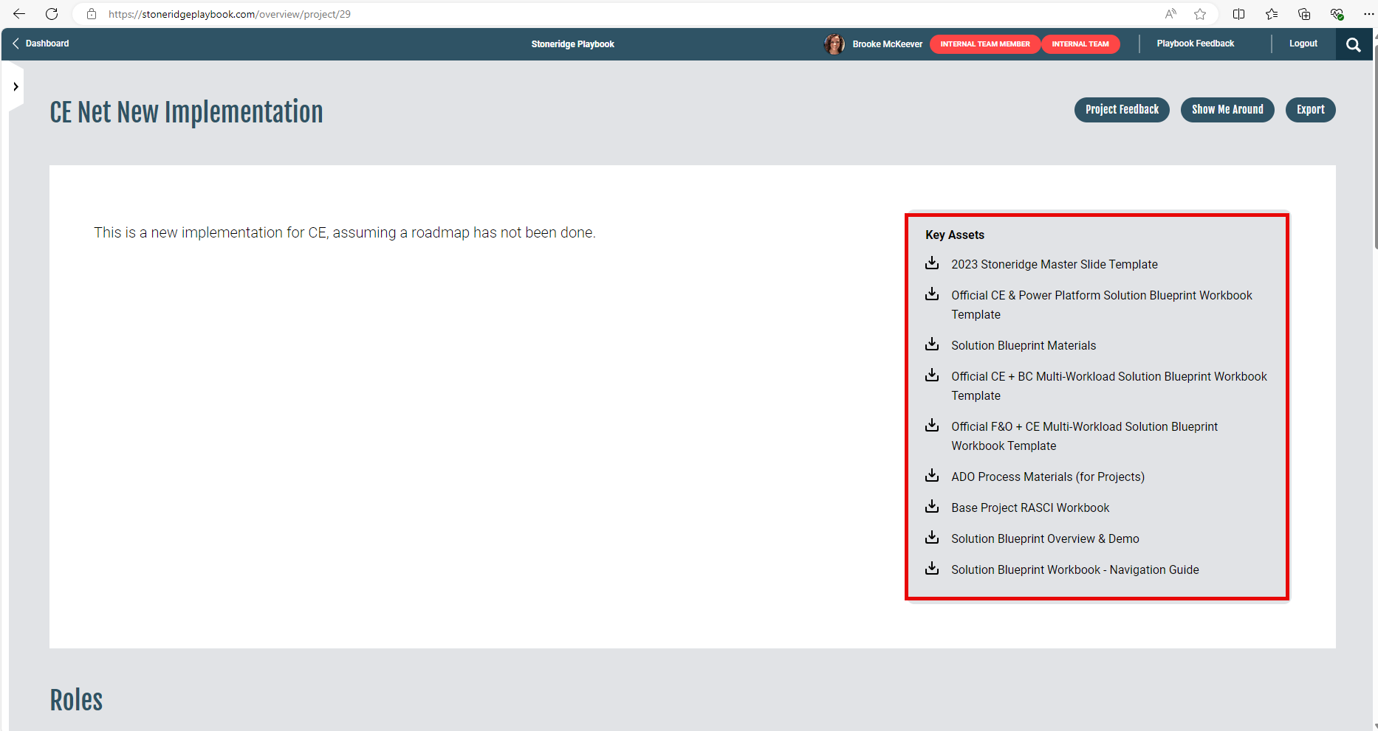The height and width of the screenshot is (731, 1378).
Task: Download icon for Solution Blueprint Materials
Action: coord(932,344)
